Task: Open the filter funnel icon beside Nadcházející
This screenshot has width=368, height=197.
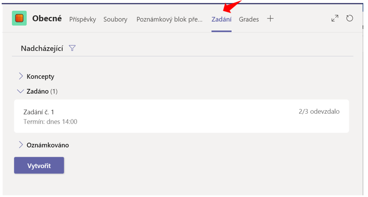Action: tap(72, 48)
